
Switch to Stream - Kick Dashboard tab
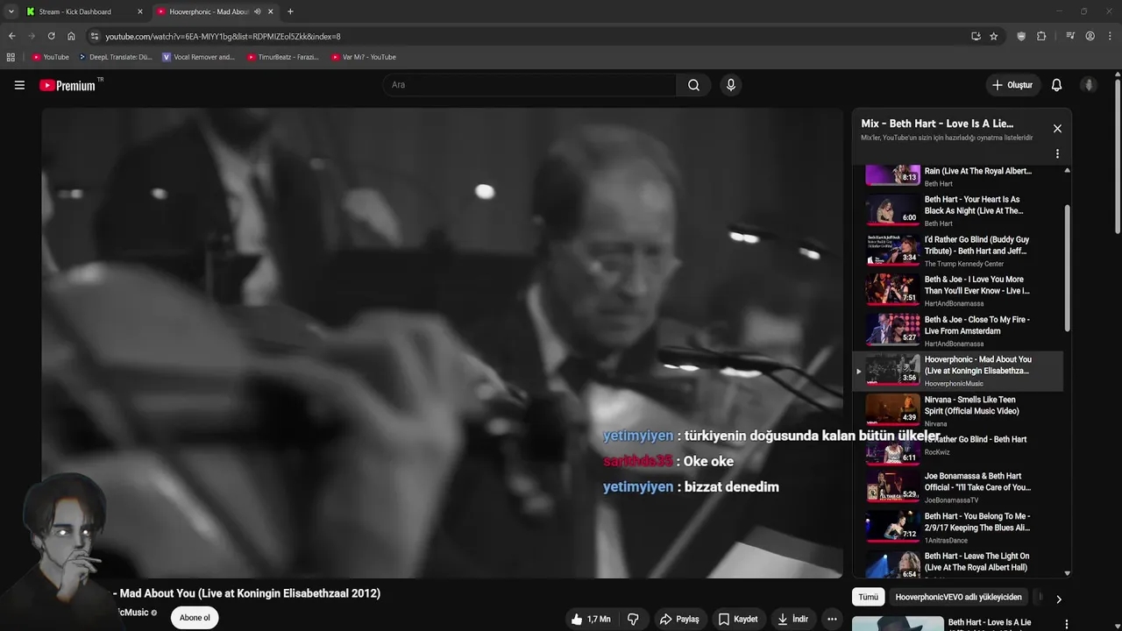coord(85,11)
